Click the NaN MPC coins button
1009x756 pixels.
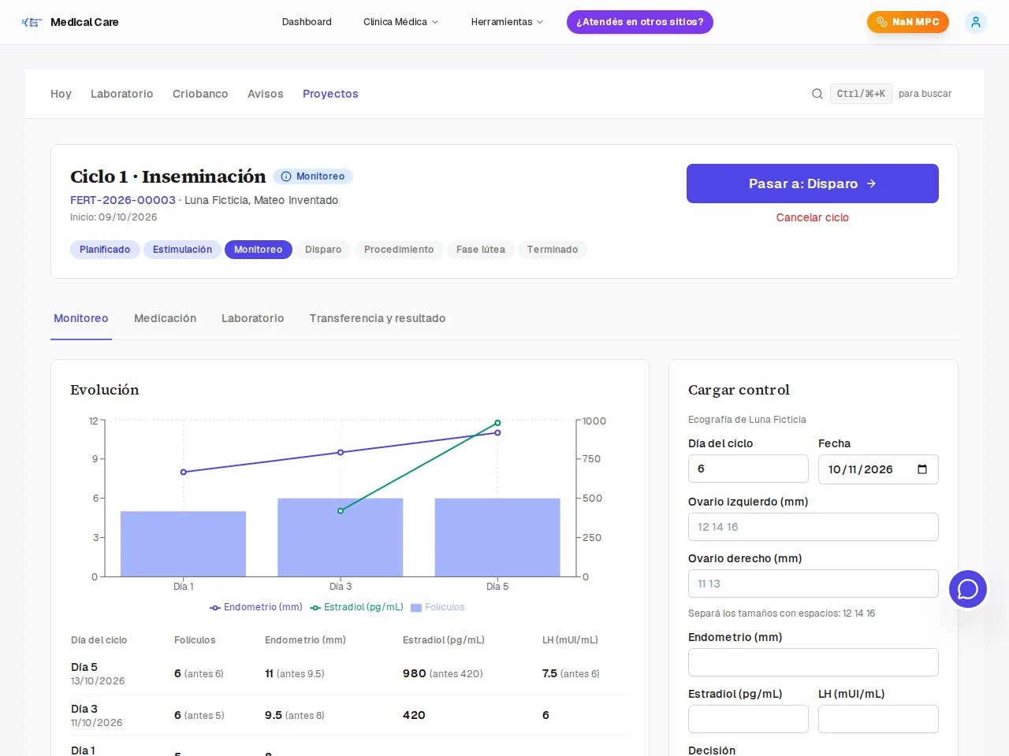point(908,22)
